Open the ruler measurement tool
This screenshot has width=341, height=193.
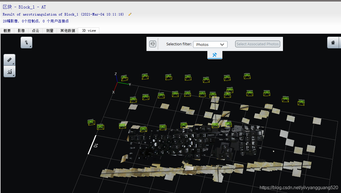9,60
